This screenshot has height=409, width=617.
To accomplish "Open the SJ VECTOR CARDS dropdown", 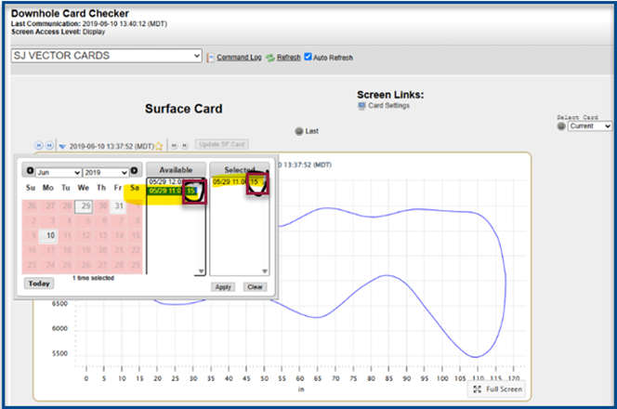I will pyautogui.click(x=106, y=57).
